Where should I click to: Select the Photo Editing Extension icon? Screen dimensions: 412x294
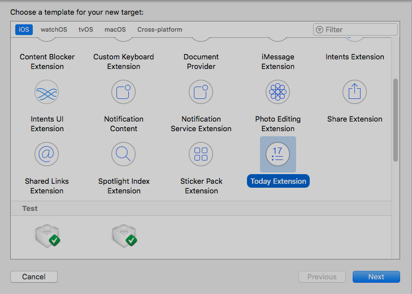coord(277,92)
